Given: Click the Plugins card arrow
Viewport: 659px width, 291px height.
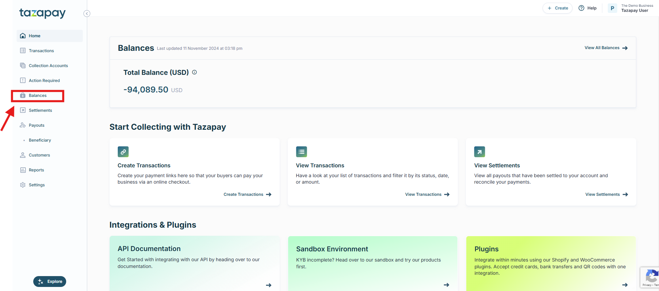Looking at the screenshot, I should (625, 285).
